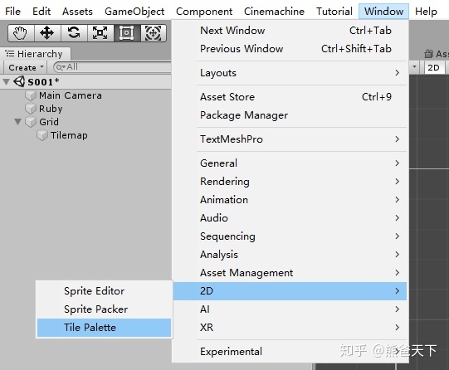Open Tile Palette from 2D submenu
This screenshot has width=449, height=370.
click(x=104, y=328)
